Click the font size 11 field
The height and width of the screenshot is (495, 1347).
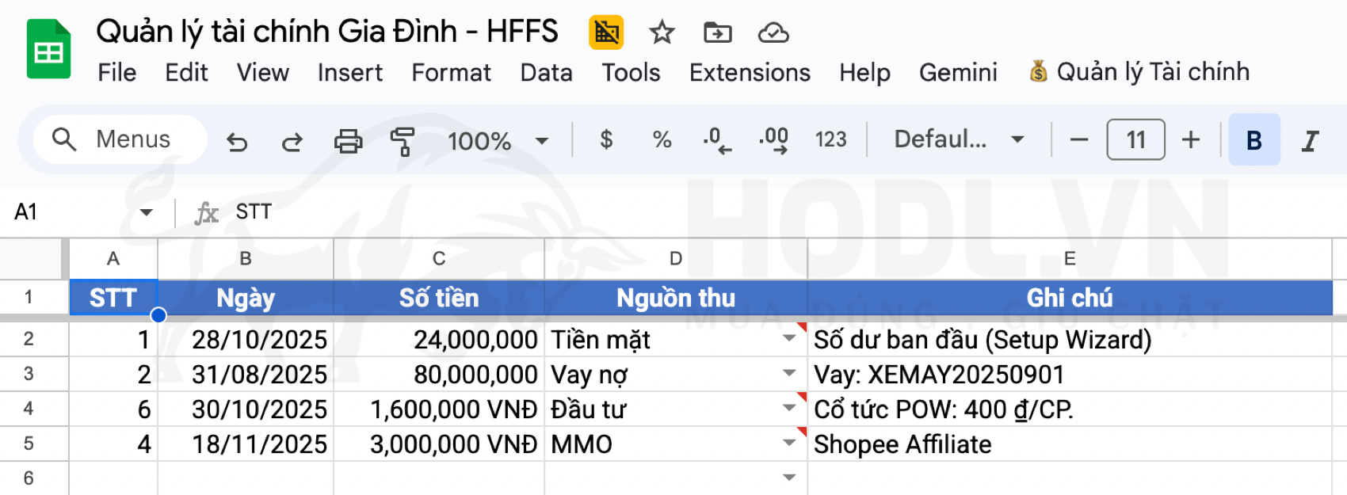pos(1135,140)
